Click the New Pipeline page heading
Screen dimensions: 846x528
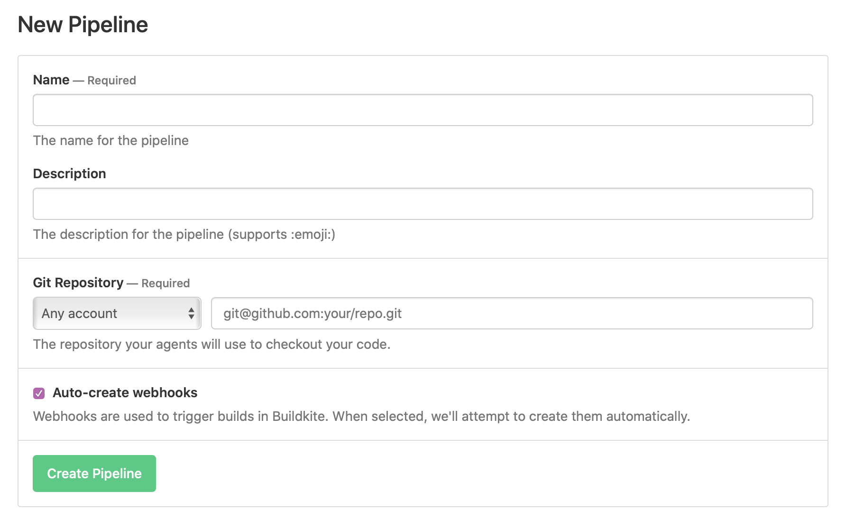coord(83,25)
